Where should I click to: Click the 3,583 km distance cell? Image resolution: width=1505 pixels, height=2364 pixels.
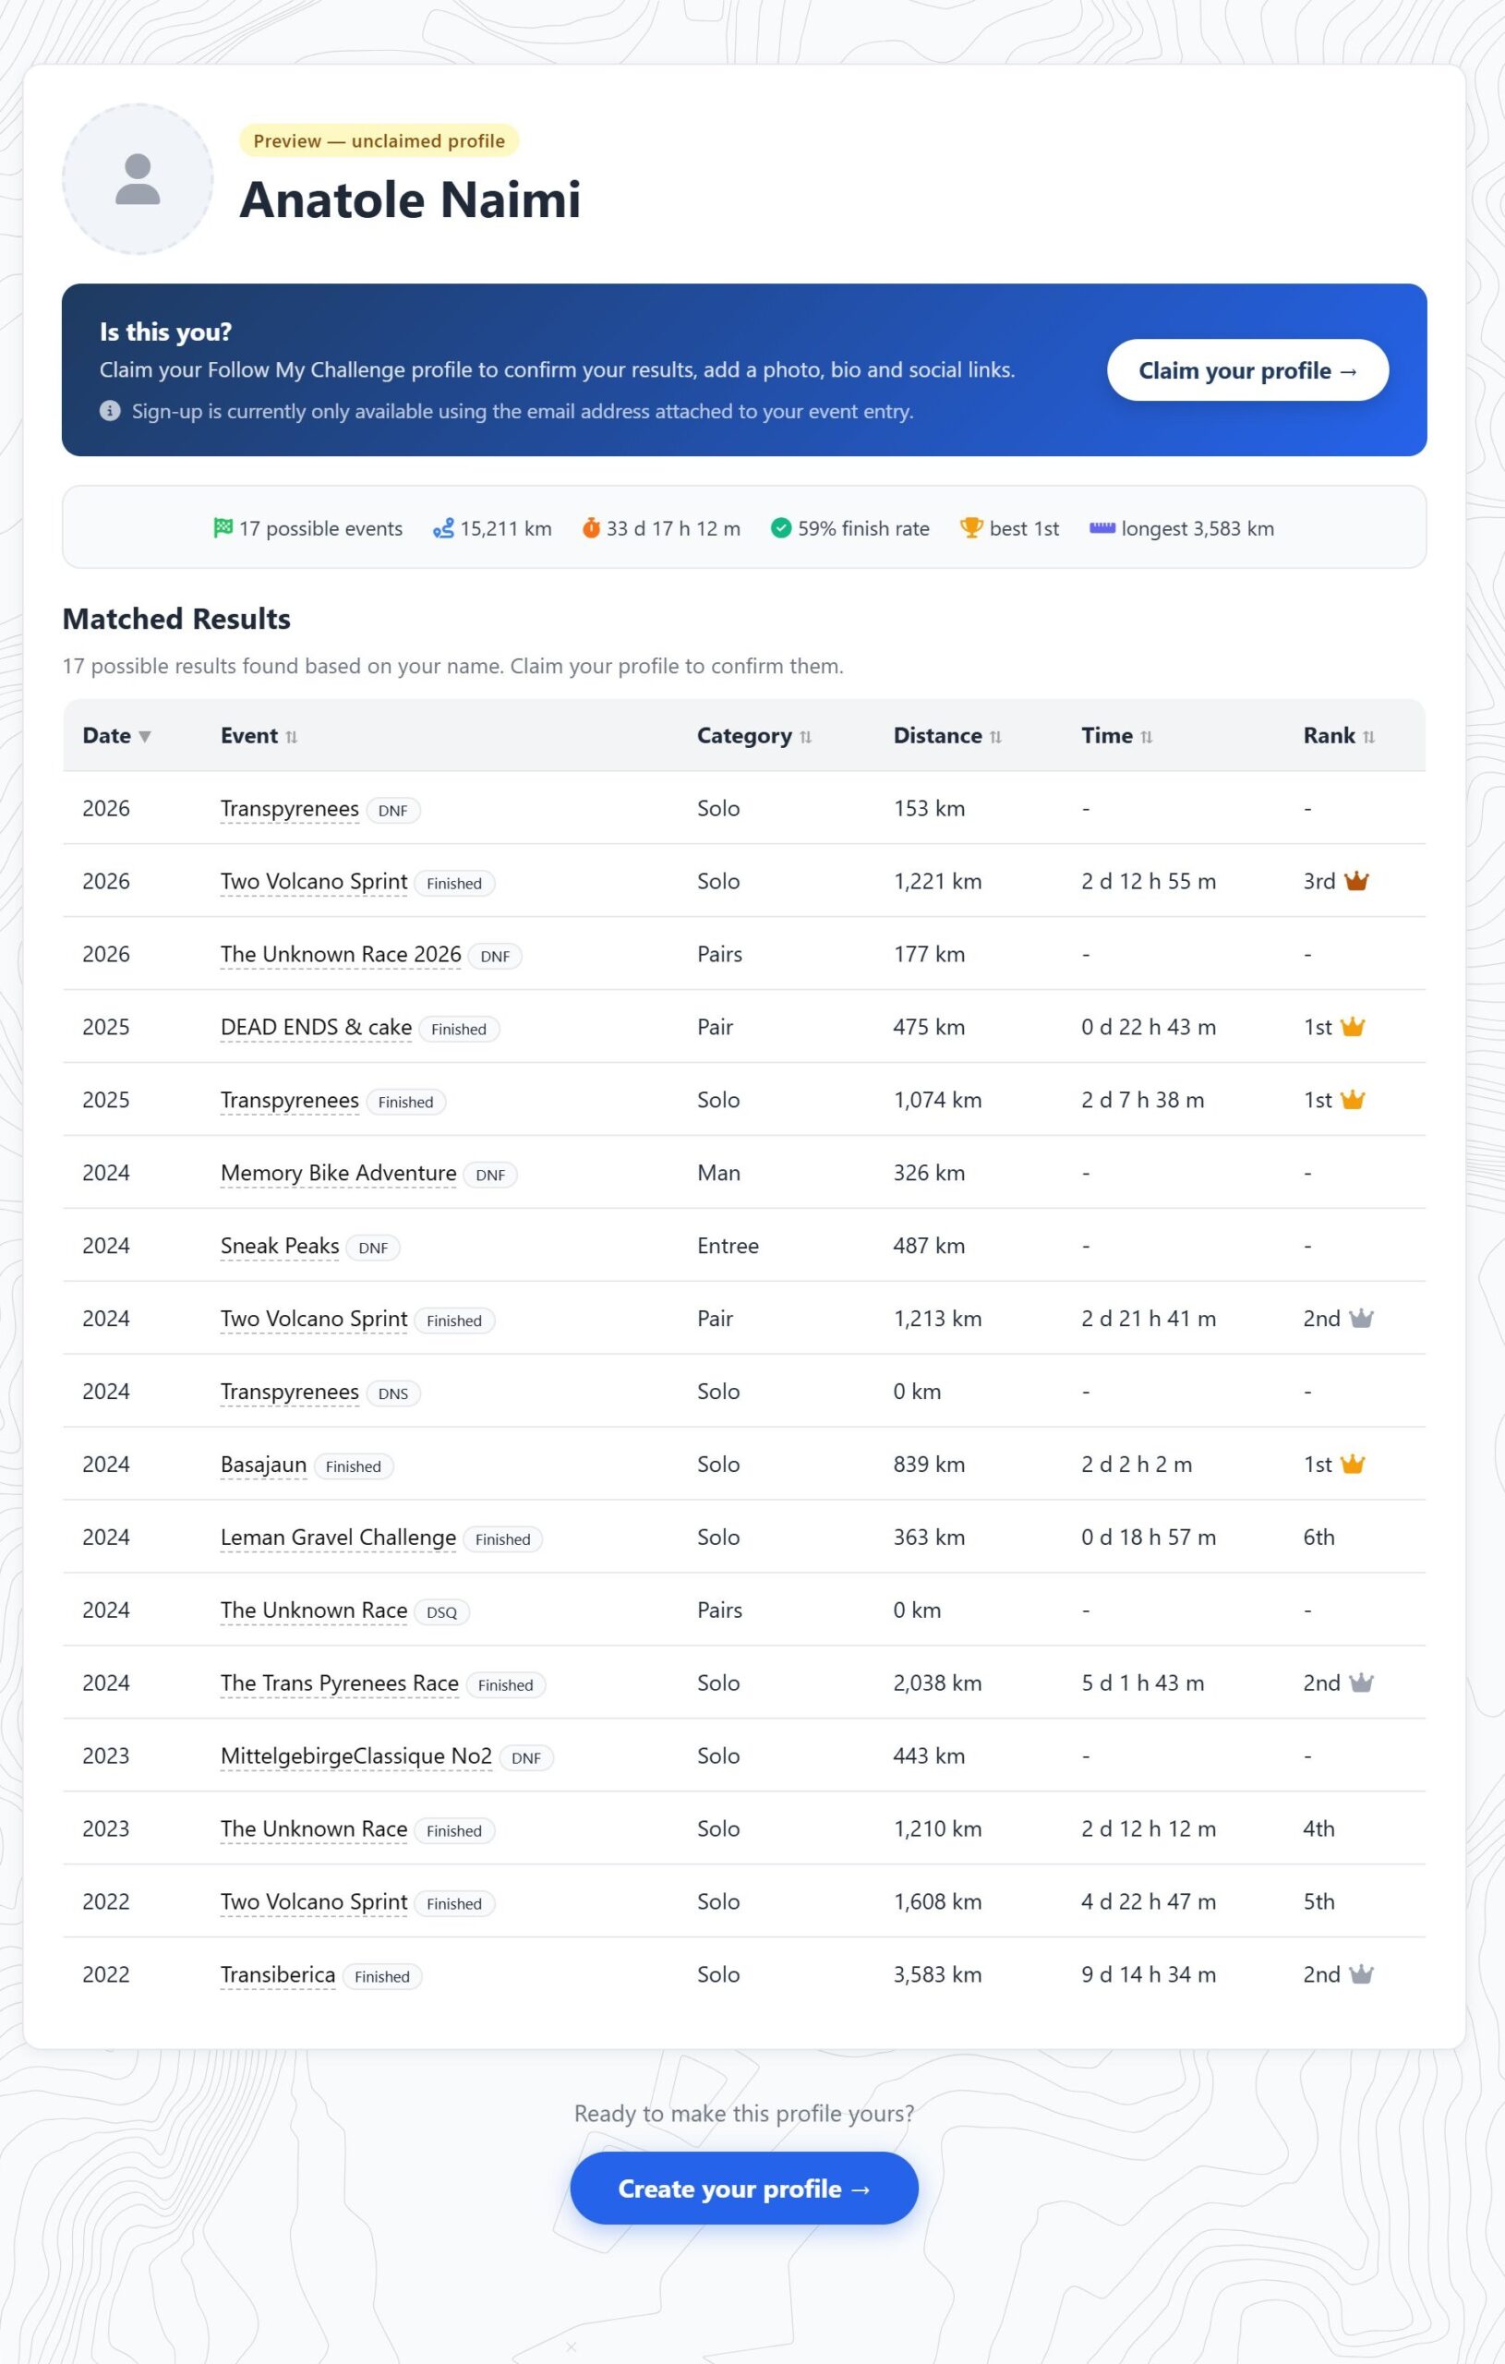tap(936, 1974)
